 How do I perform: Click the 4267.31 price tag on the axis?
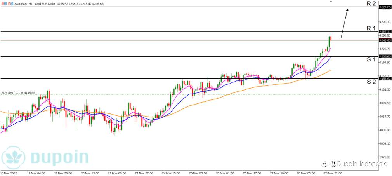(385, 31)
